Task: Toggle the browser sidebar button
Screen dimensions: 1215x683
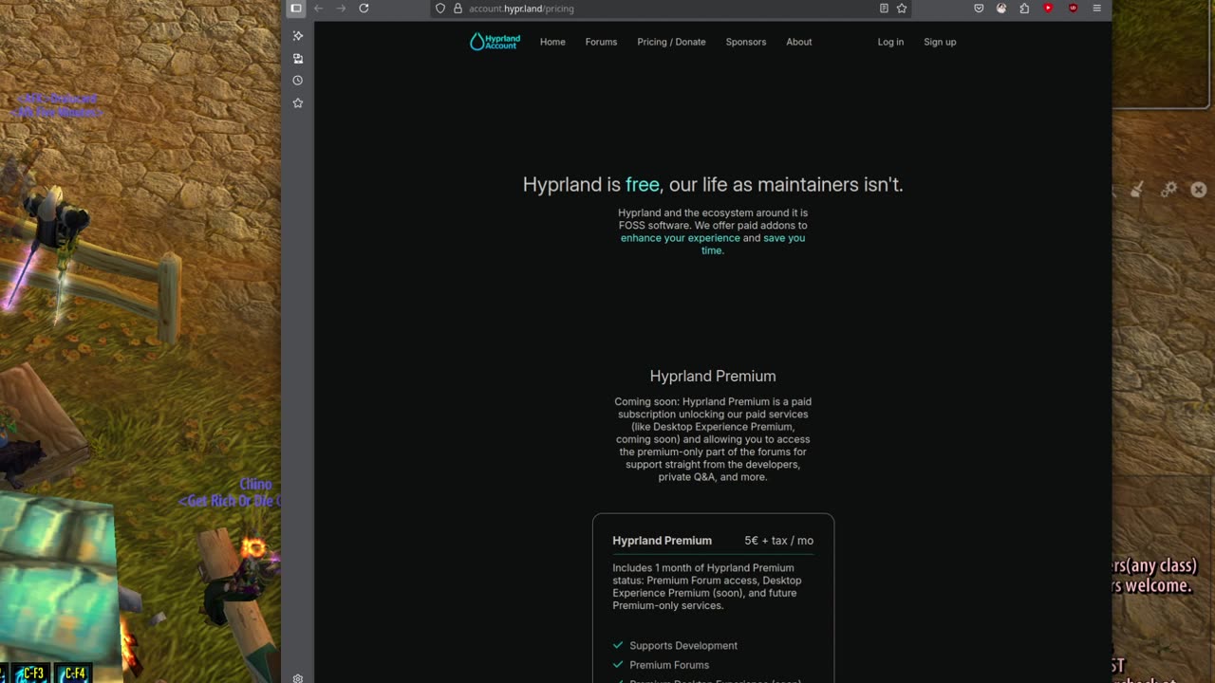Action: (x=296, y=9)
